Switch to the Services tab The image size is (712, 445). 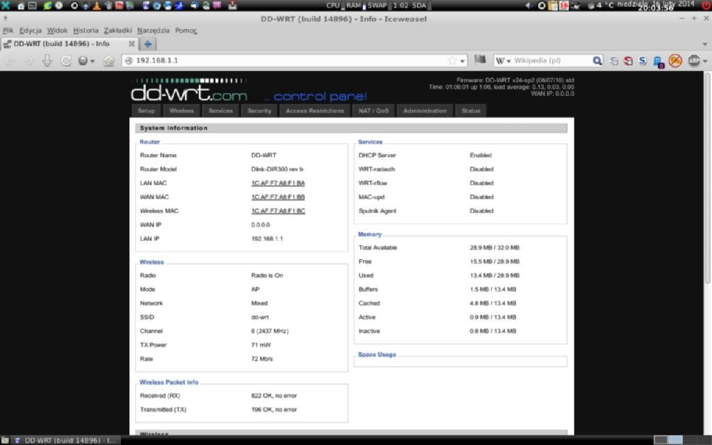220,111
